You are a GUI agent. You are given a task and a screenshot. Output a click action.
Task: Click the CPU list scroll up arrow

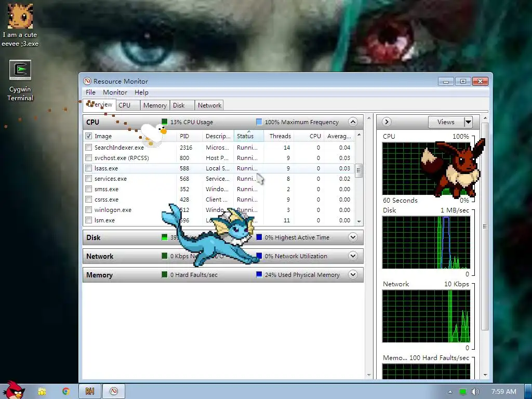click(x=359, y=135)
